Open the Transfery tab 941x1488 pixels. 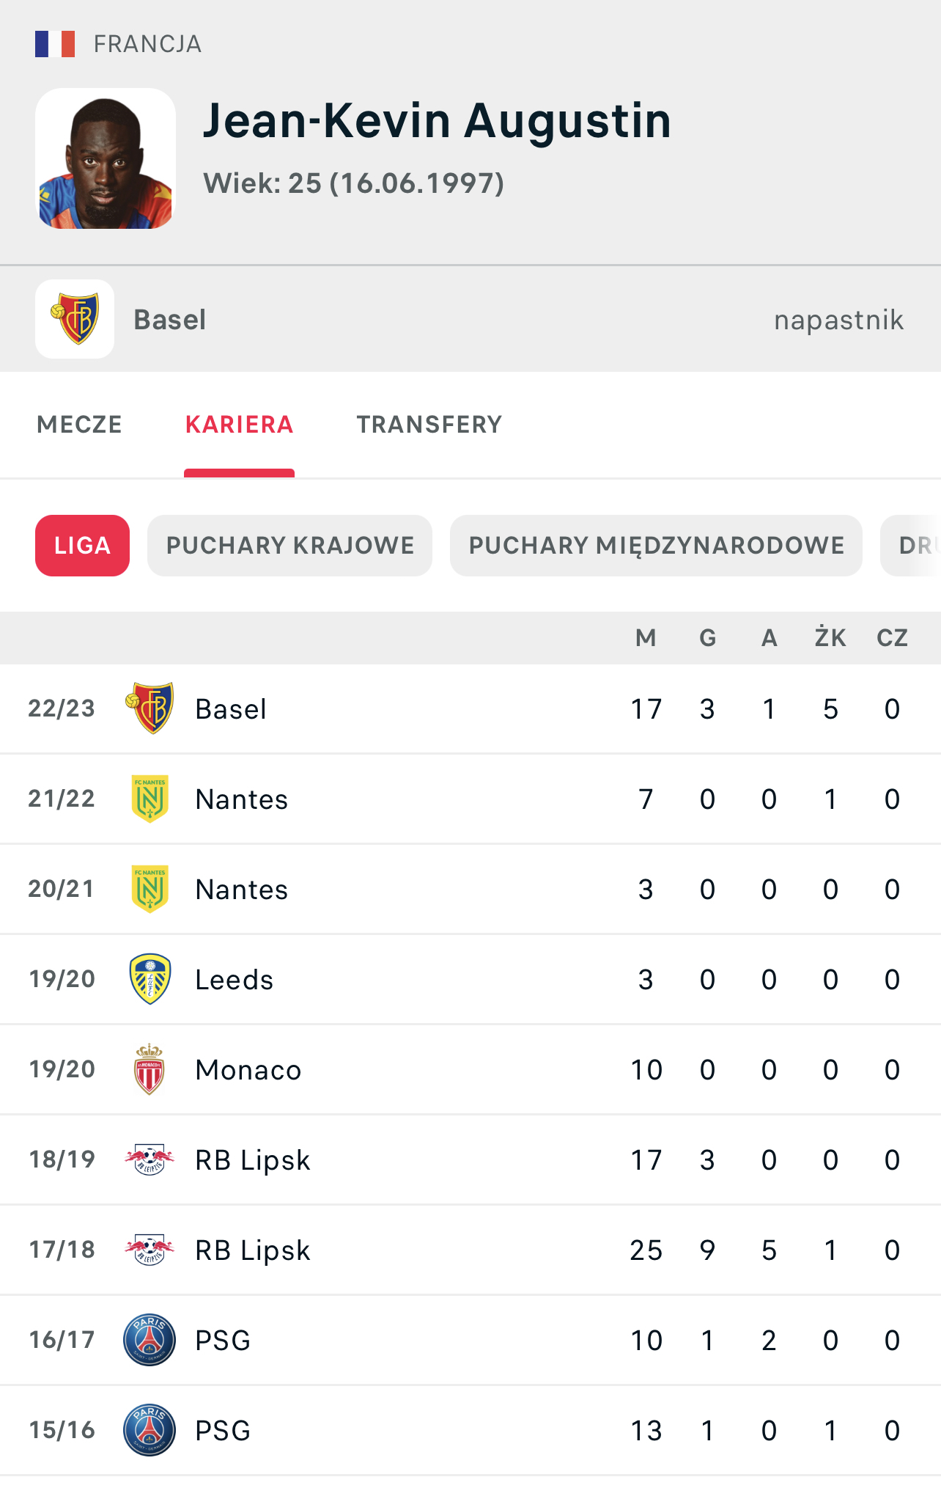[x=429, y=425]
